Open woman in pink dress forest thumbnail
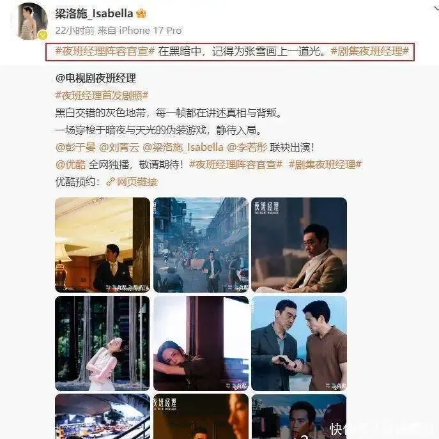 pyautogui.click(x=102, y=344)
